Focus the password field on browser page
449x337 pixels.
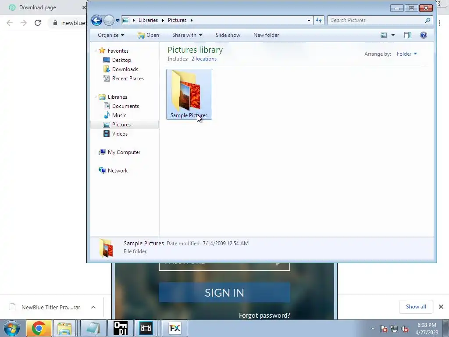tap(224, 267)
